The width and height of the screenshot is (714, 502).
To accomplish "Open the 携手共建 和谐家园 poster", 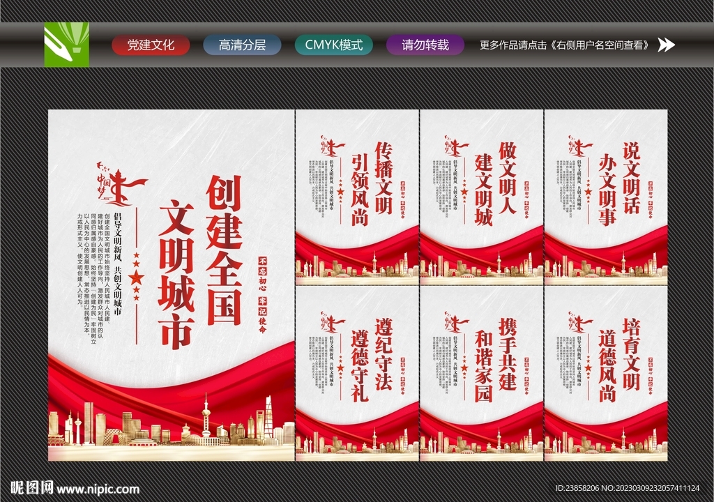I will pos(481,374).
